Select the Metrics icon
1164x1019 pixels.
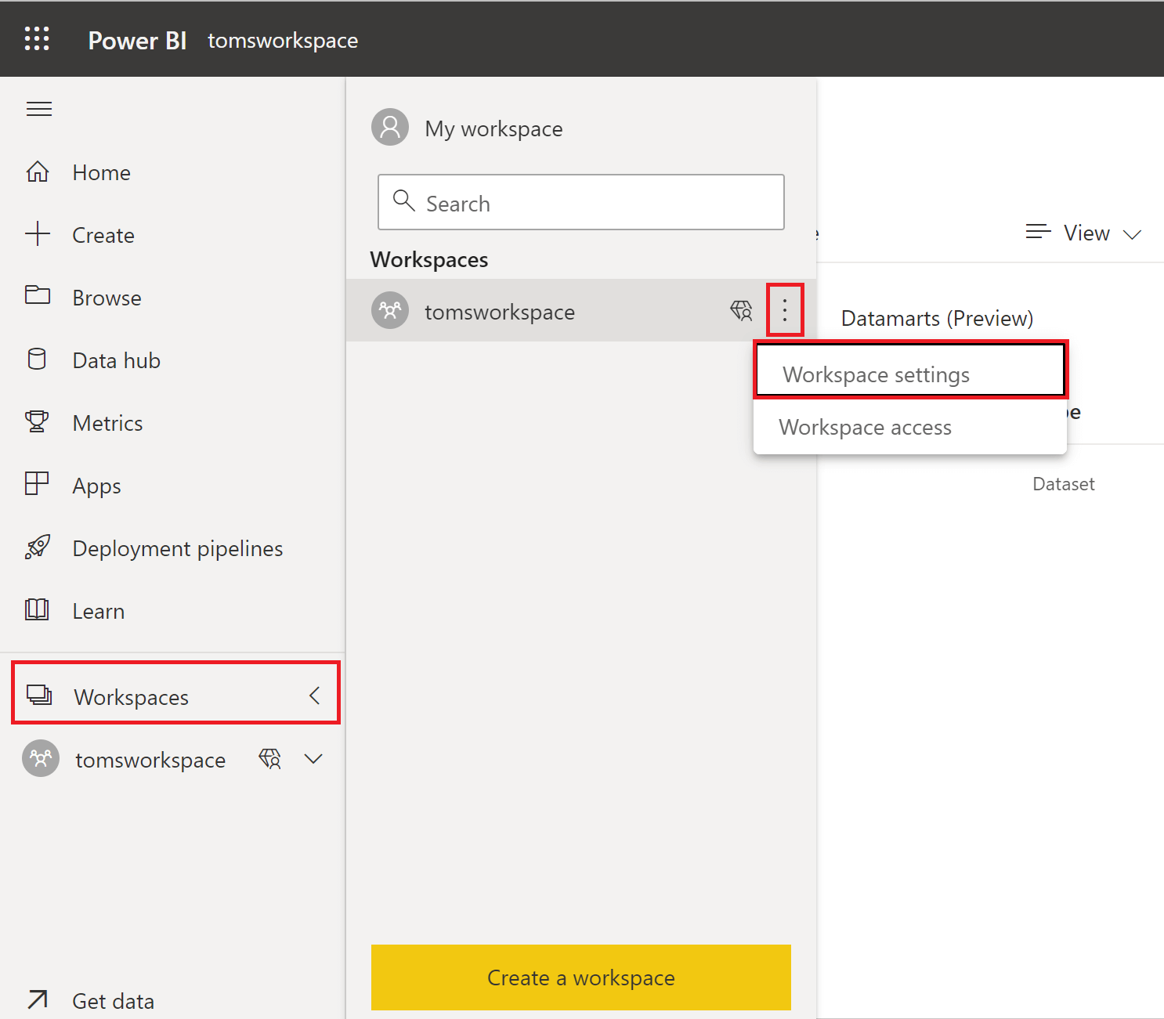pyautogui.click(x=37, y=422)
